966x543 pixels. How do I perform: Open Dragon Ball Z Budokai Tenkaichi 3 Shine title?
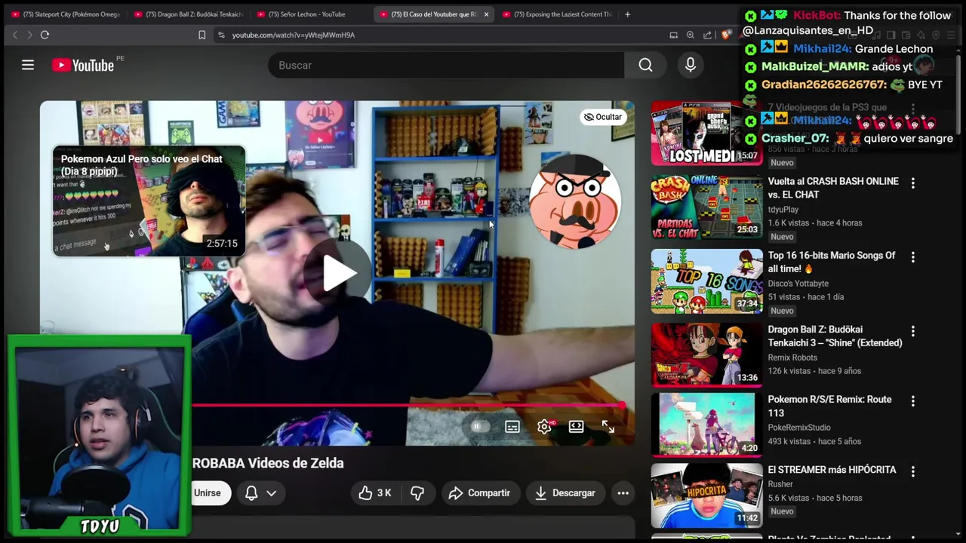click(835, 336)
